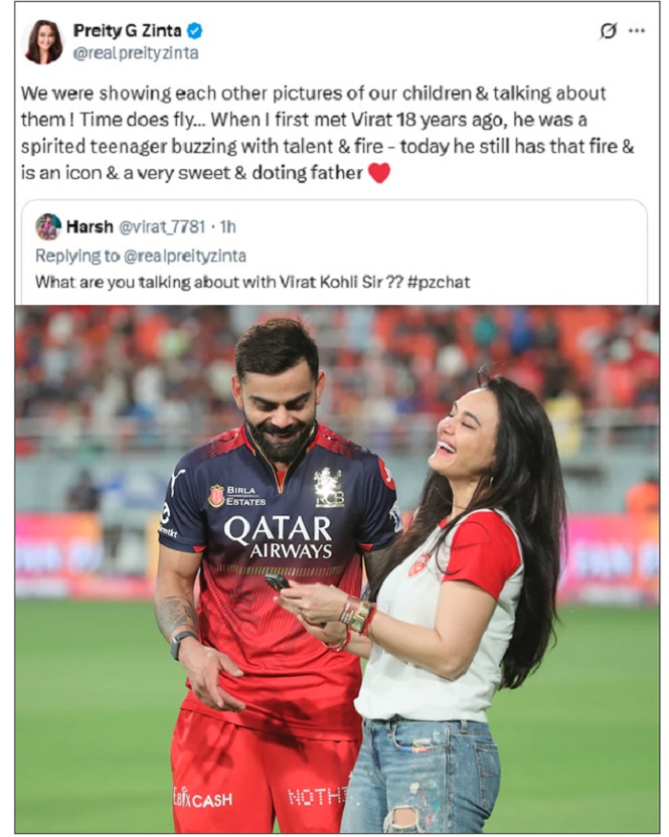
Task: Click the gold RCB crest on jersey
Action: (329, 487)
